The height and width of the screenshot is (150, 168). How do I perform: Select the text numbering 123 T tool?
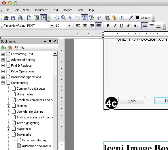99,18
